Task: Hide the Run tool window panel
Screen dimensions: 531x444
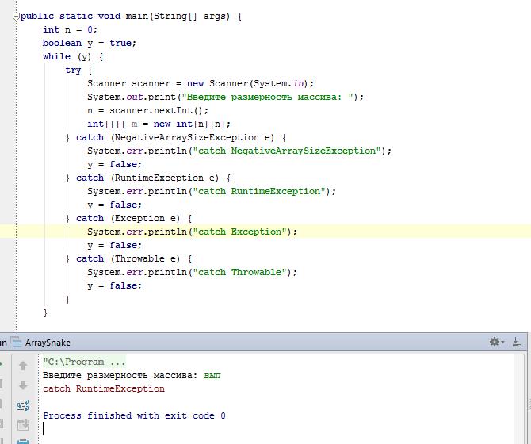Action: pyautogui.click(x=517, y=342)
